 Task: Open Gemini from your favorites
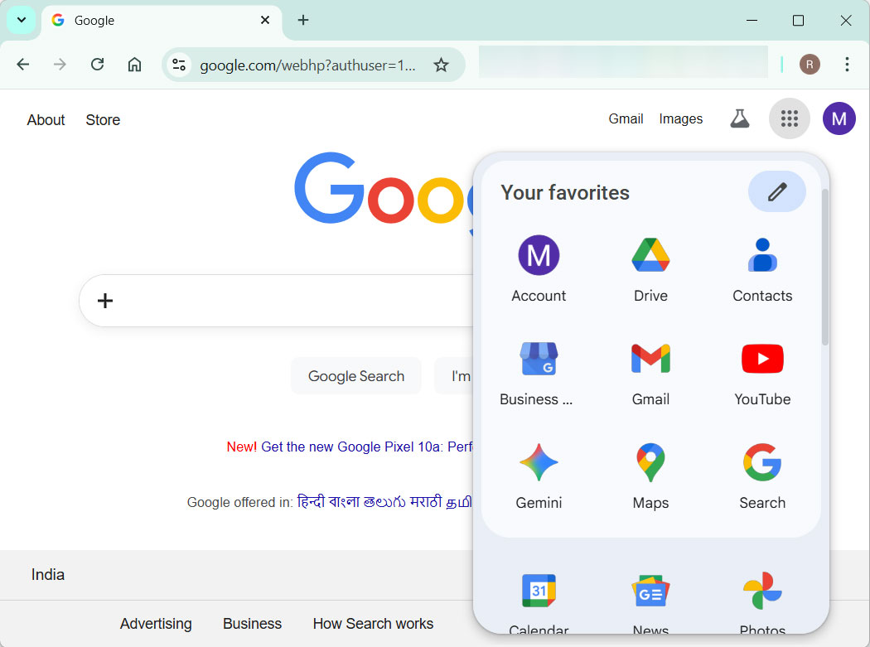pyautogui.click(x=539, y=462)
